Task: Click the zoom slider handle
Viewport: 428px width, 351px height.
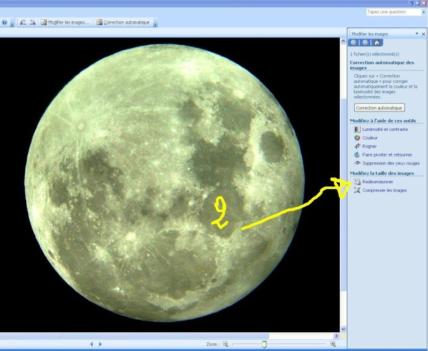Action: point(264,344)
